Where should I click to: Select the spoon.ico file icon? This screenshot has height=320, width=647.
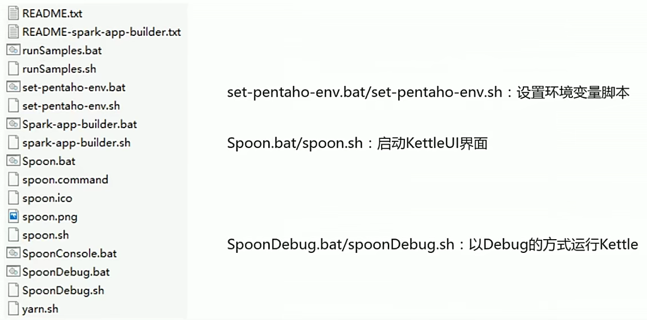point(14,198)
